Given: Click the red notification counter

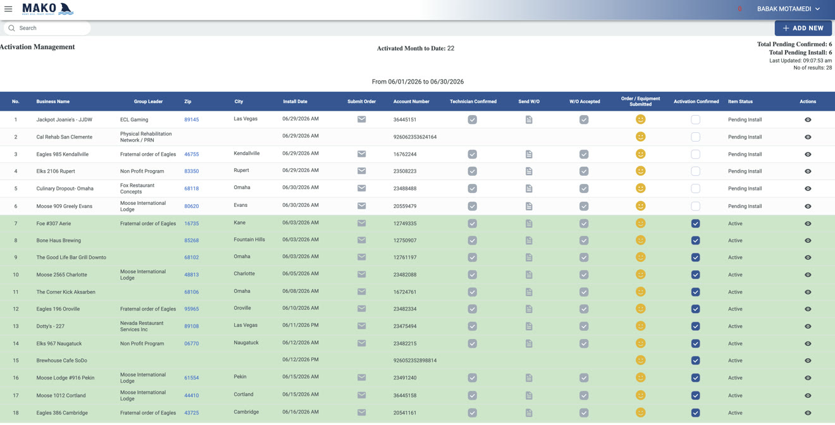Looking at the screenshot, I should (739, 9).
